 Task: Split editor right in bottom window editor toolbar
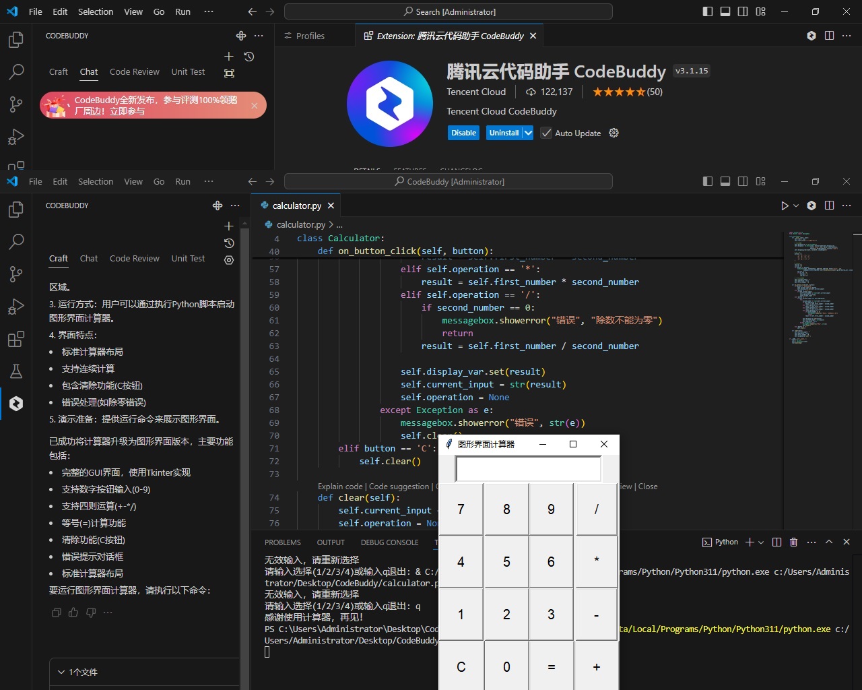[829, 206]
